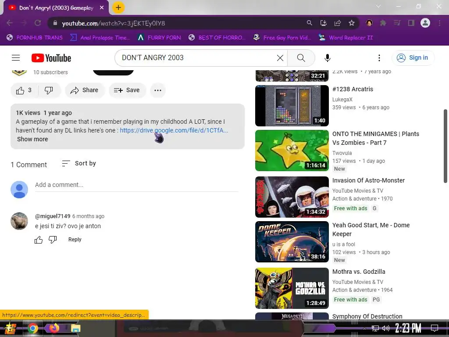The image size is (449, 337).
Task: Open the notification center icon
Action: pos(435,328)
